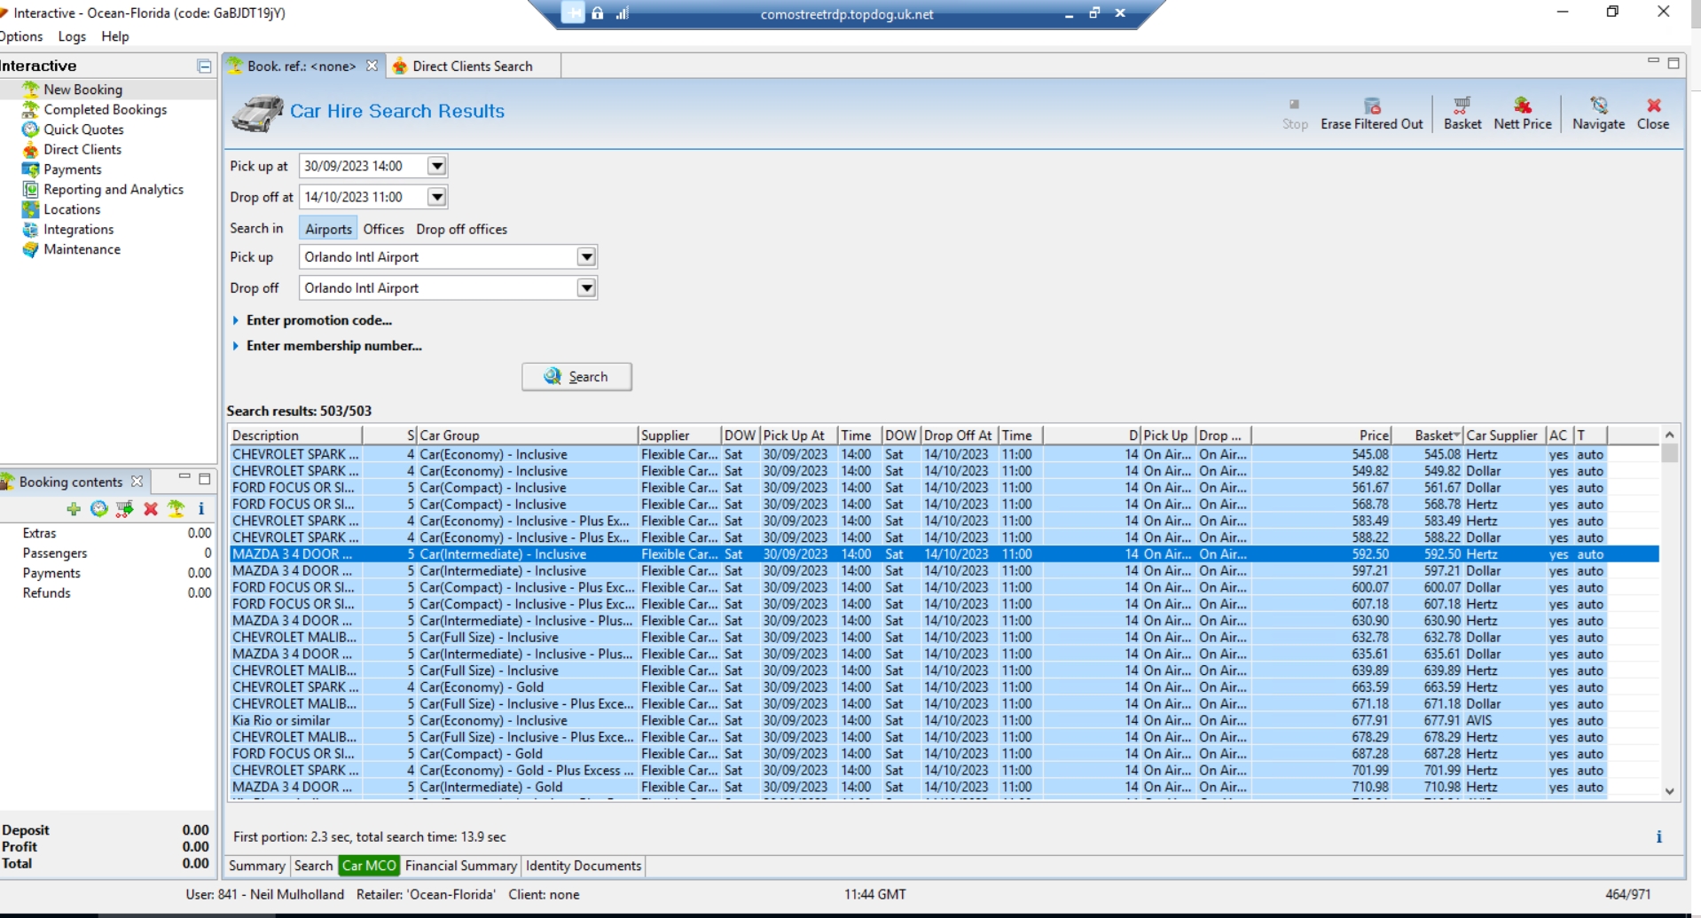Open the Pick up at date dropdown

[436, 166]
